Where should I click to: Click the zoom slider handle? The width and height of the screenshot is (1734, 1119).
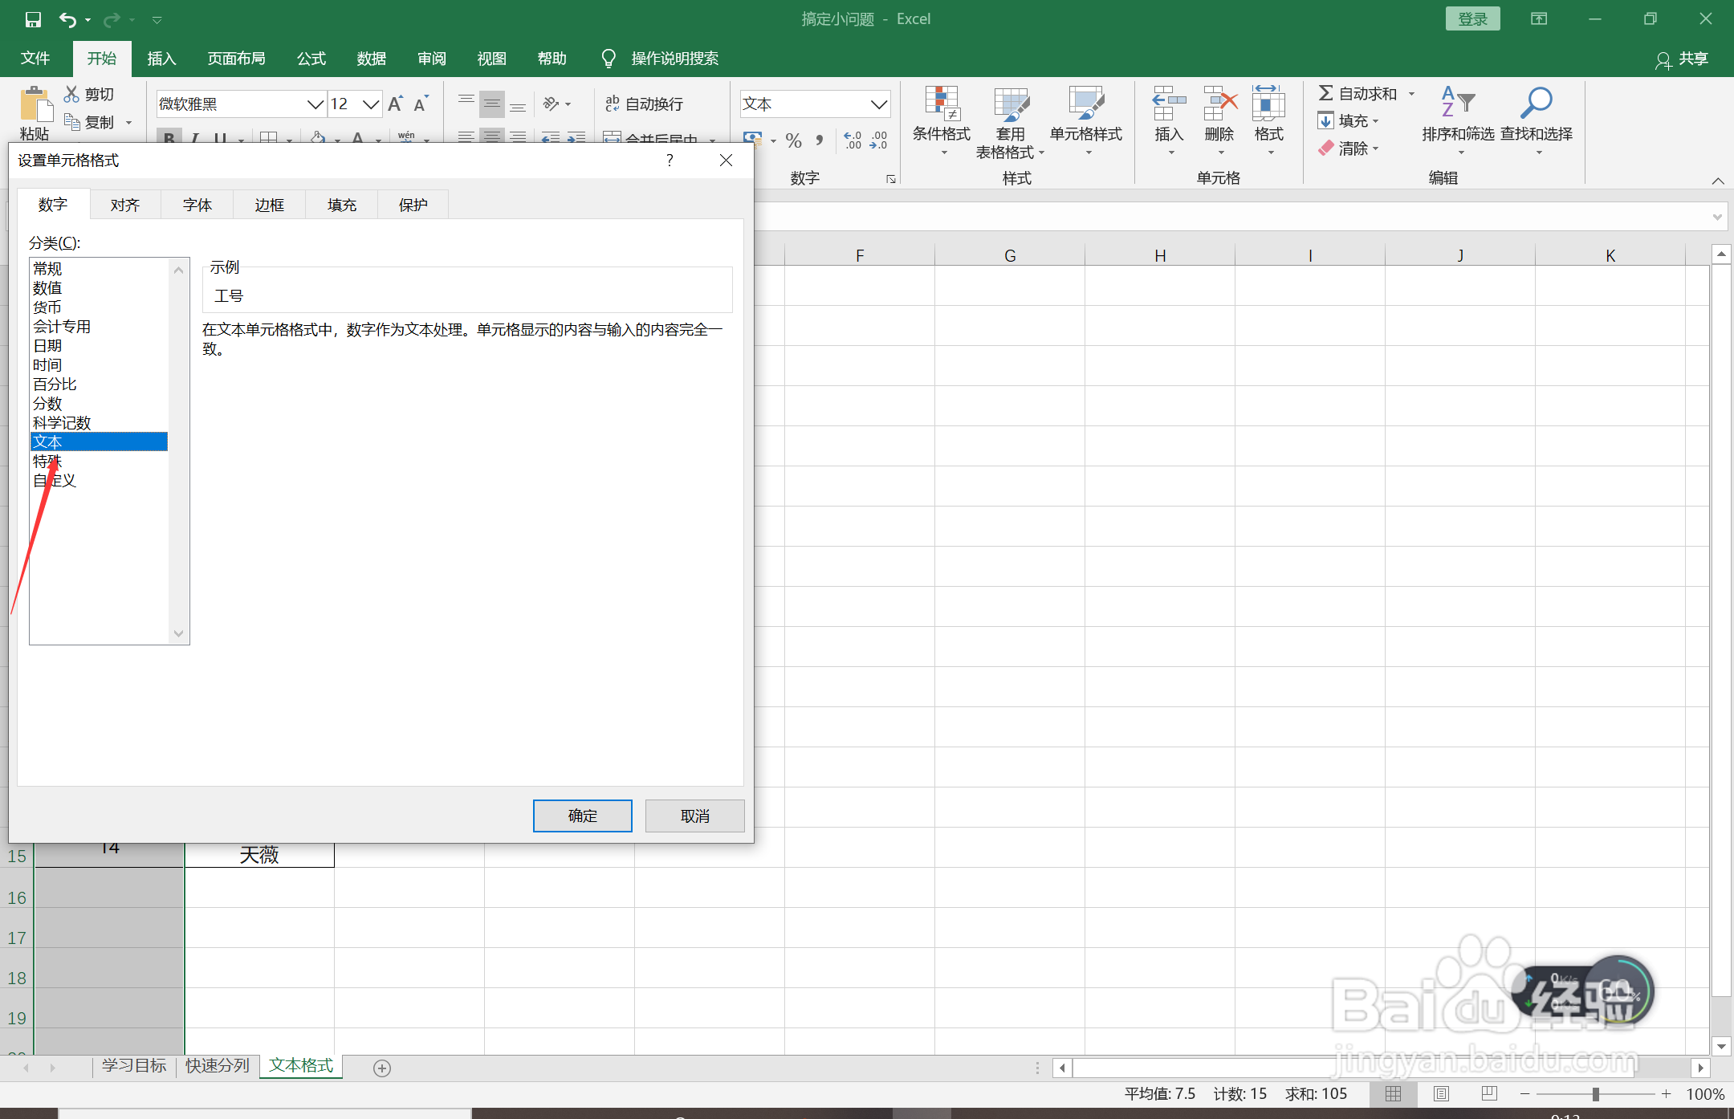pos(1596,1094)
